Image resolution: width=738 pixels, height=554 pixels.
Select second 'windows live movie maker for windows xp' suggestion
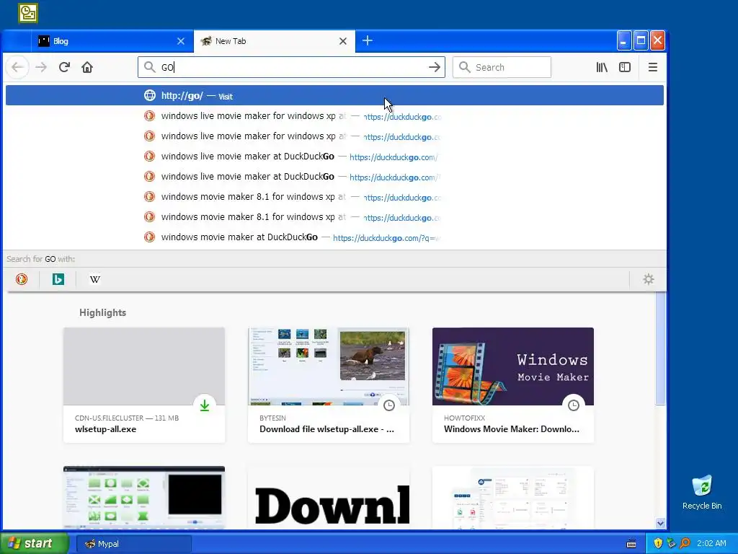coord(334,136)
